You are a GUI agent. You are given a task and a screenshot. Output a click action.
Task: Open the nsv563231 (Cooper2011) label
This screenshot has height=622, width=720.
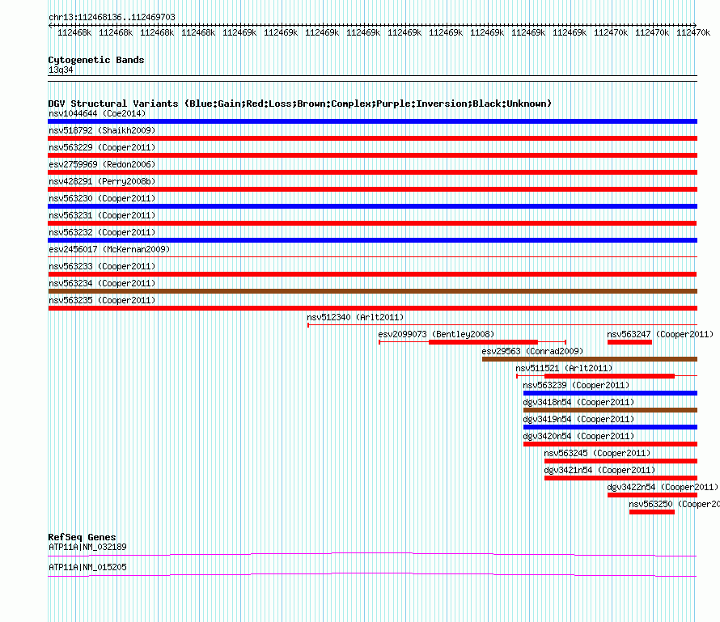[x=102, y=215]
